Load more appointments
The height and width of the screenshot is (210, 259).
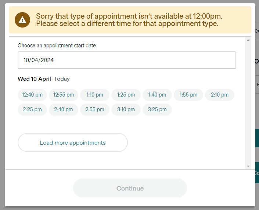click(73, 143)
